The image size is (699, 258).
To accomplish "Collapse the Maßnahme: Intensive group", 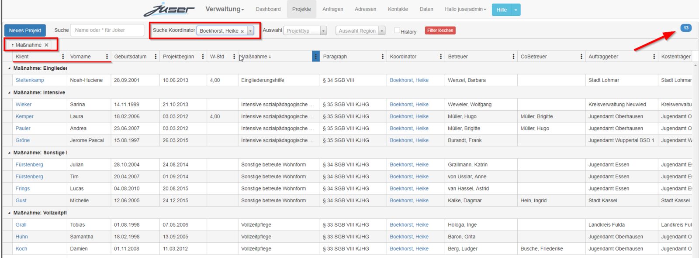I will (9, 93).
